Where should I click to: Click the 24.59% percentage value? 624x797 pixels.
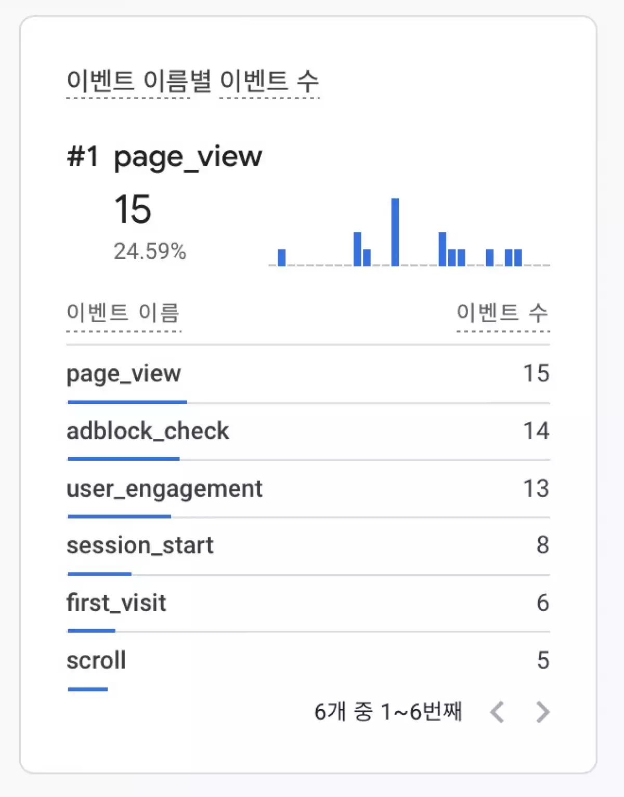click(x=150, y=251)
